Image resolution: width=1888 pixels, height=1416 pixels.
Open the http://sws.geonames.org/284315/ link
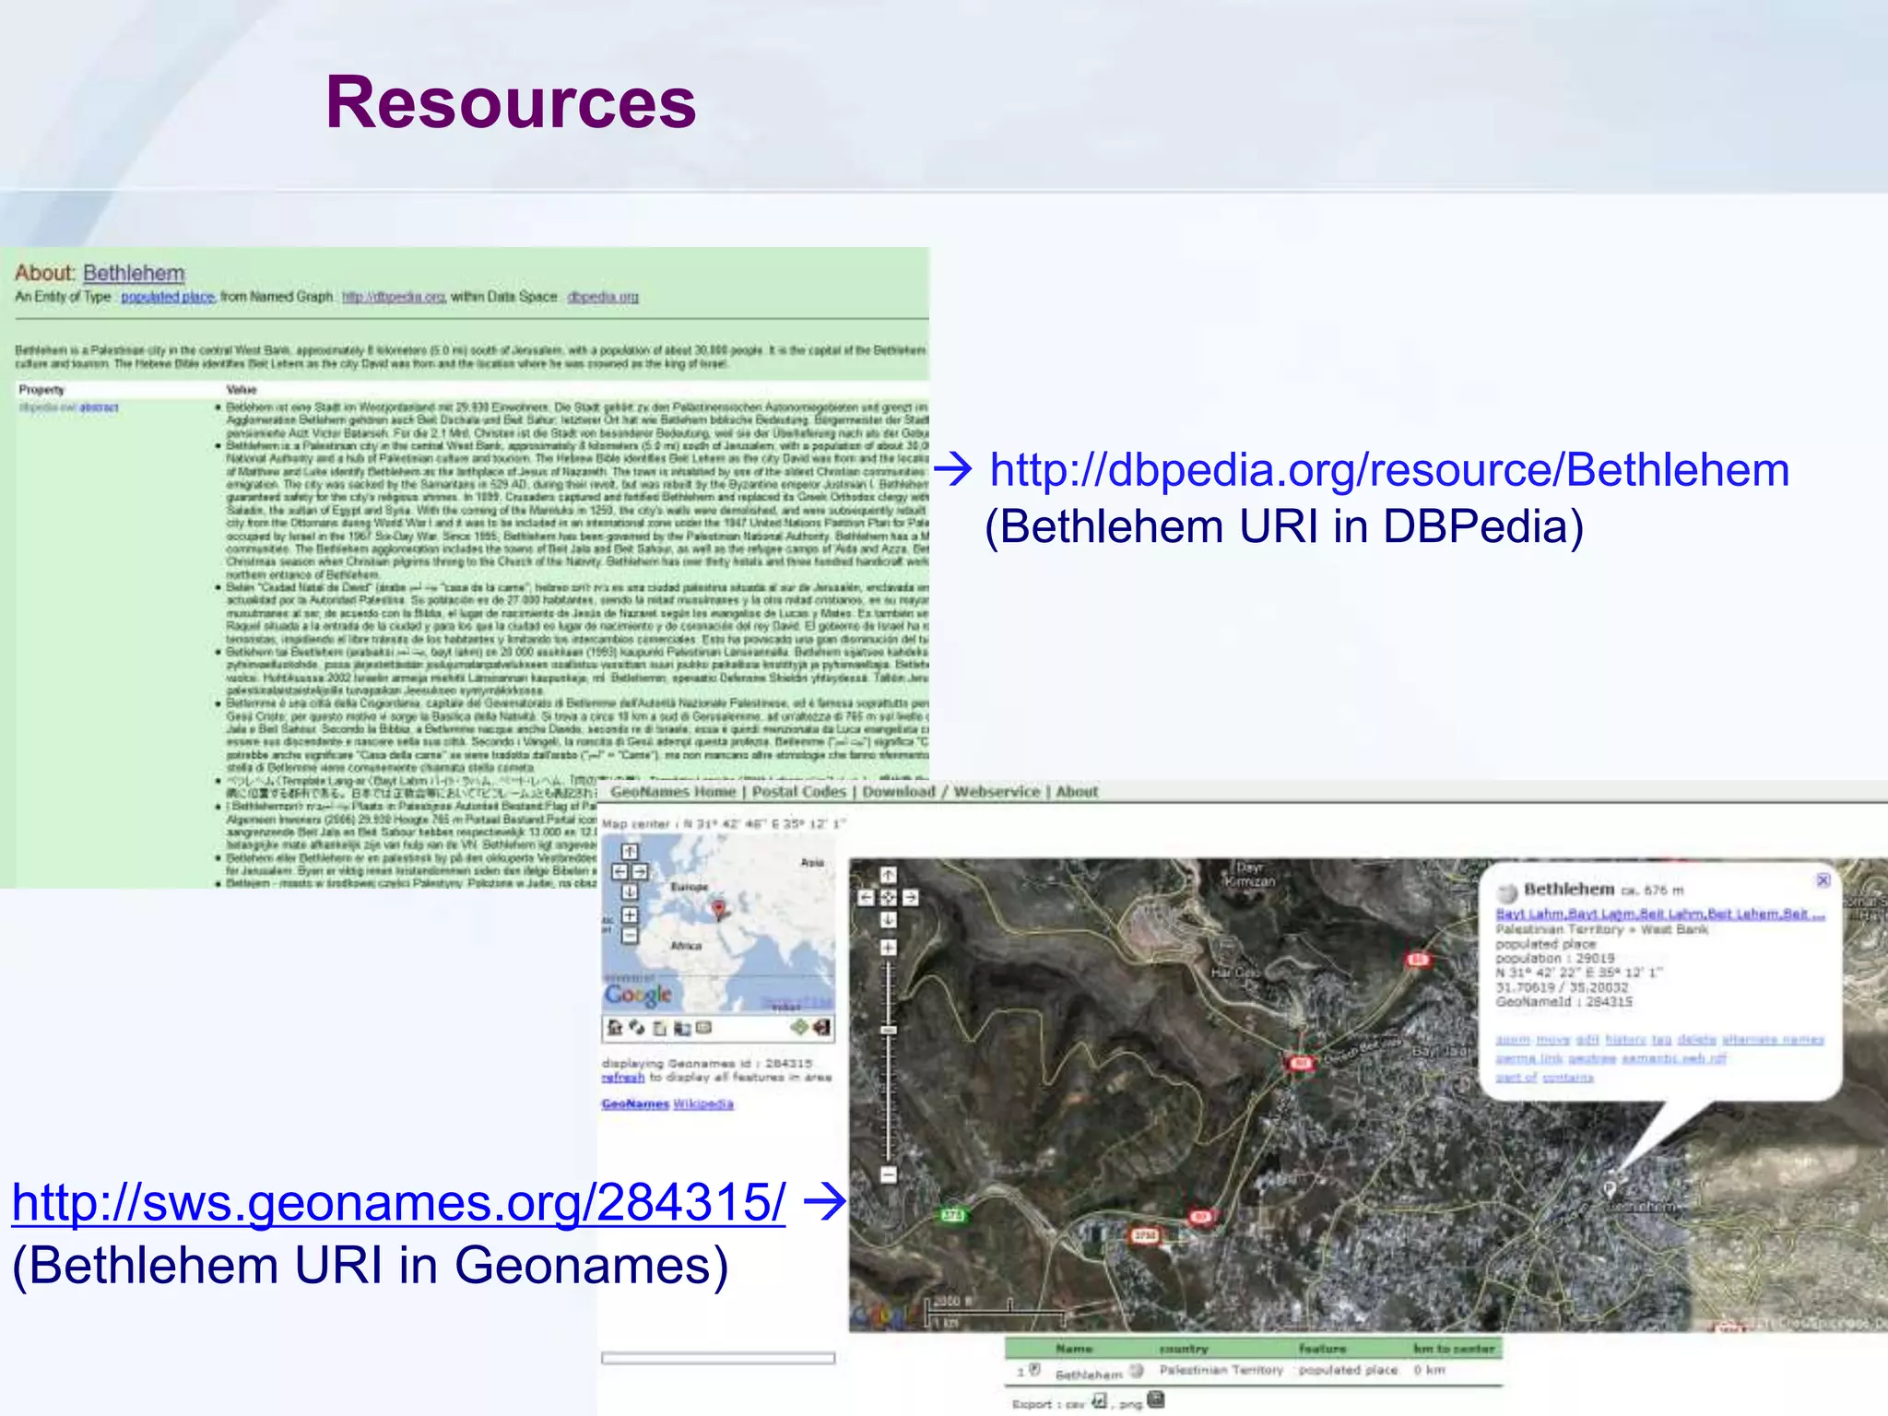pos(398,1202)
